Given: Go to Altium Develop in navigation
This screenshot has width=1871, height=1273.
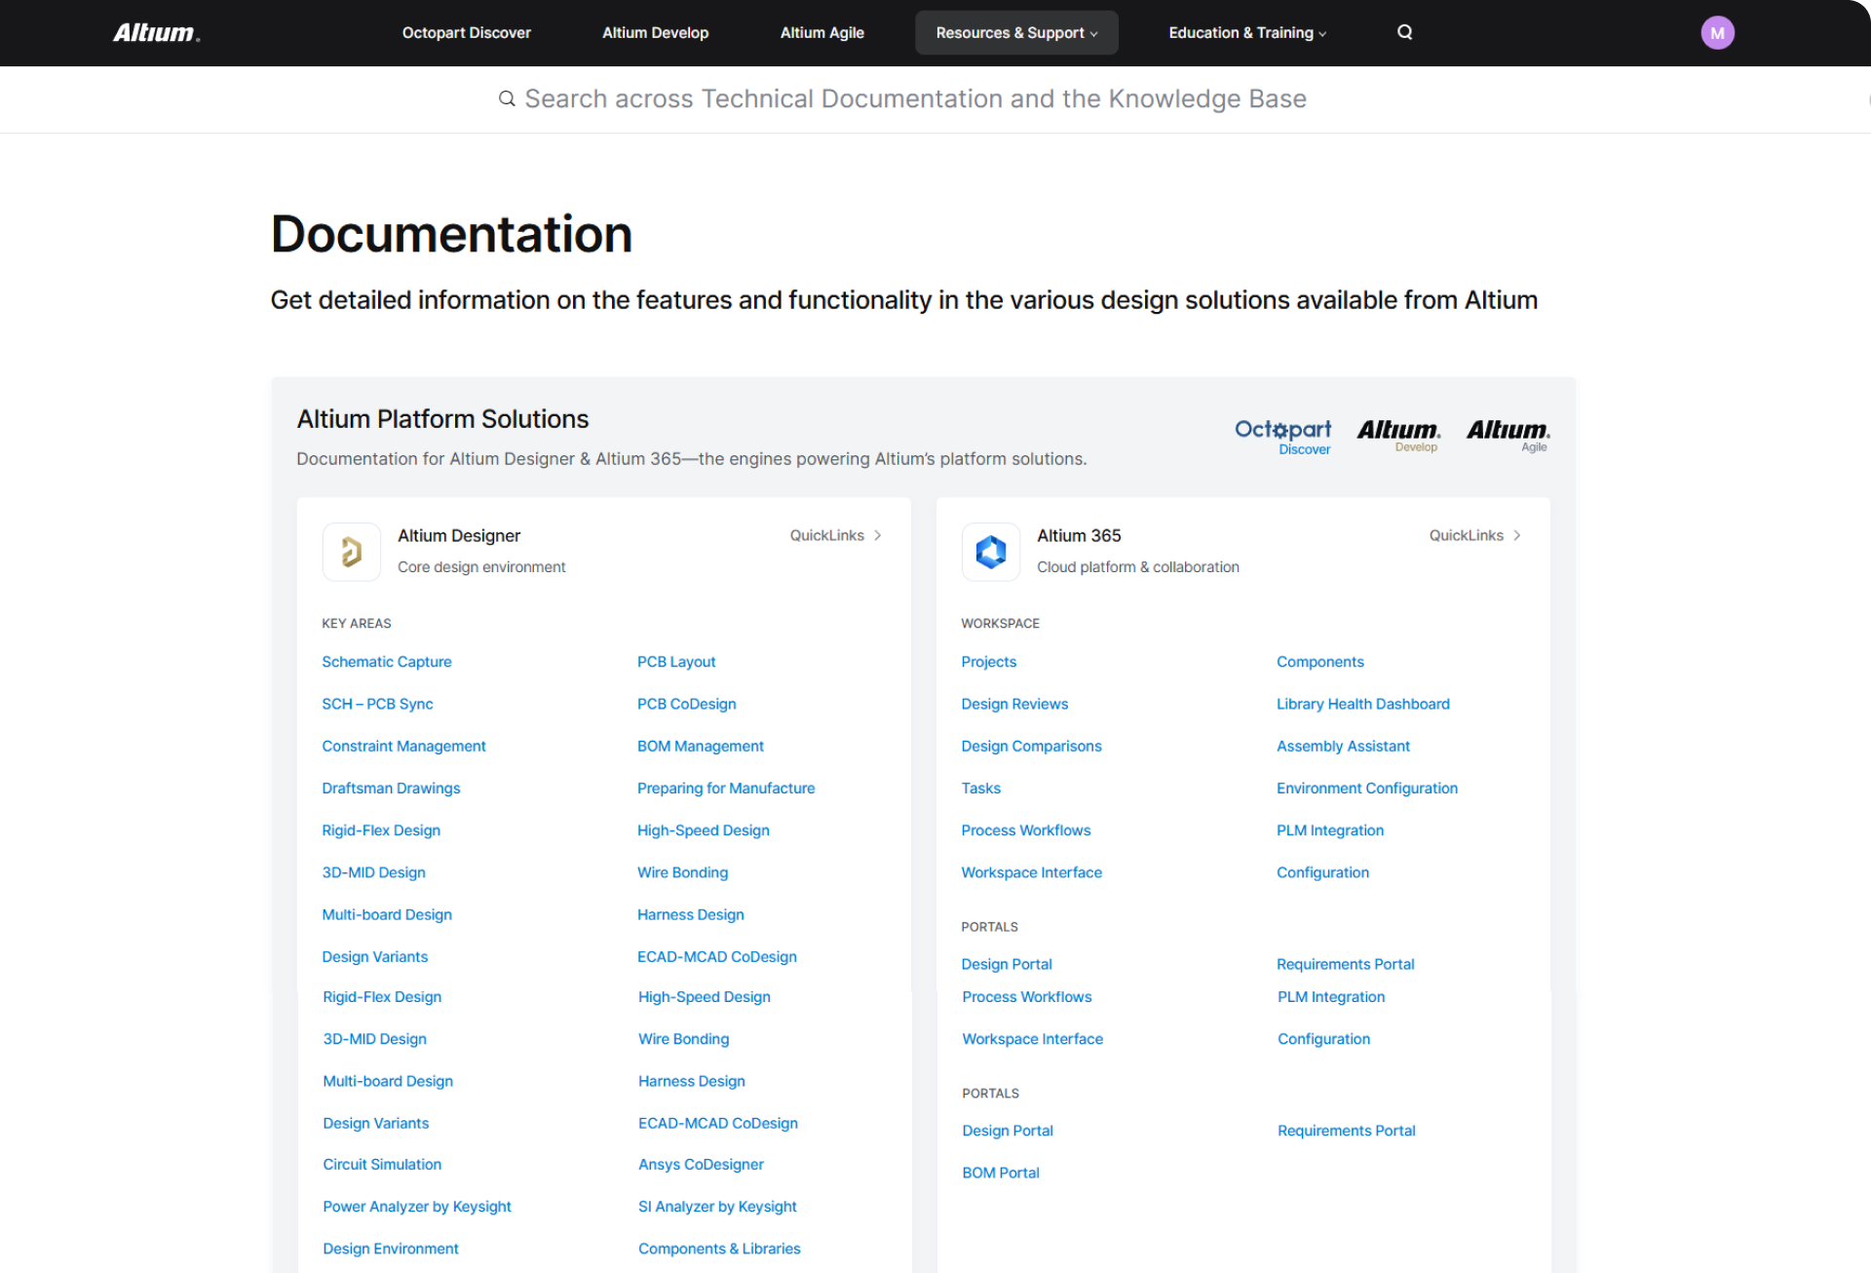Looking at the screenshot, I should pyautogui.click(x=655, y=33).
